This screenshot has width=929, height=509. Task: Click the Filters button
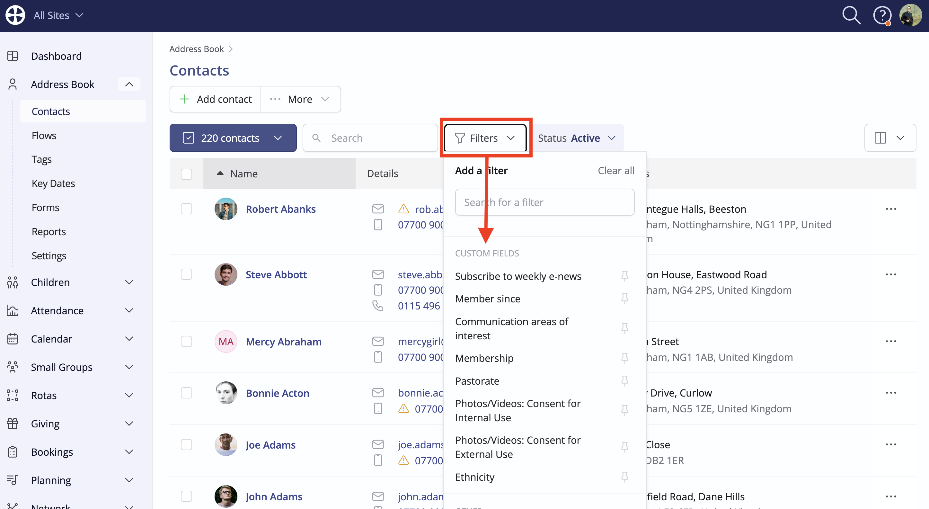[x=485, y=138]
